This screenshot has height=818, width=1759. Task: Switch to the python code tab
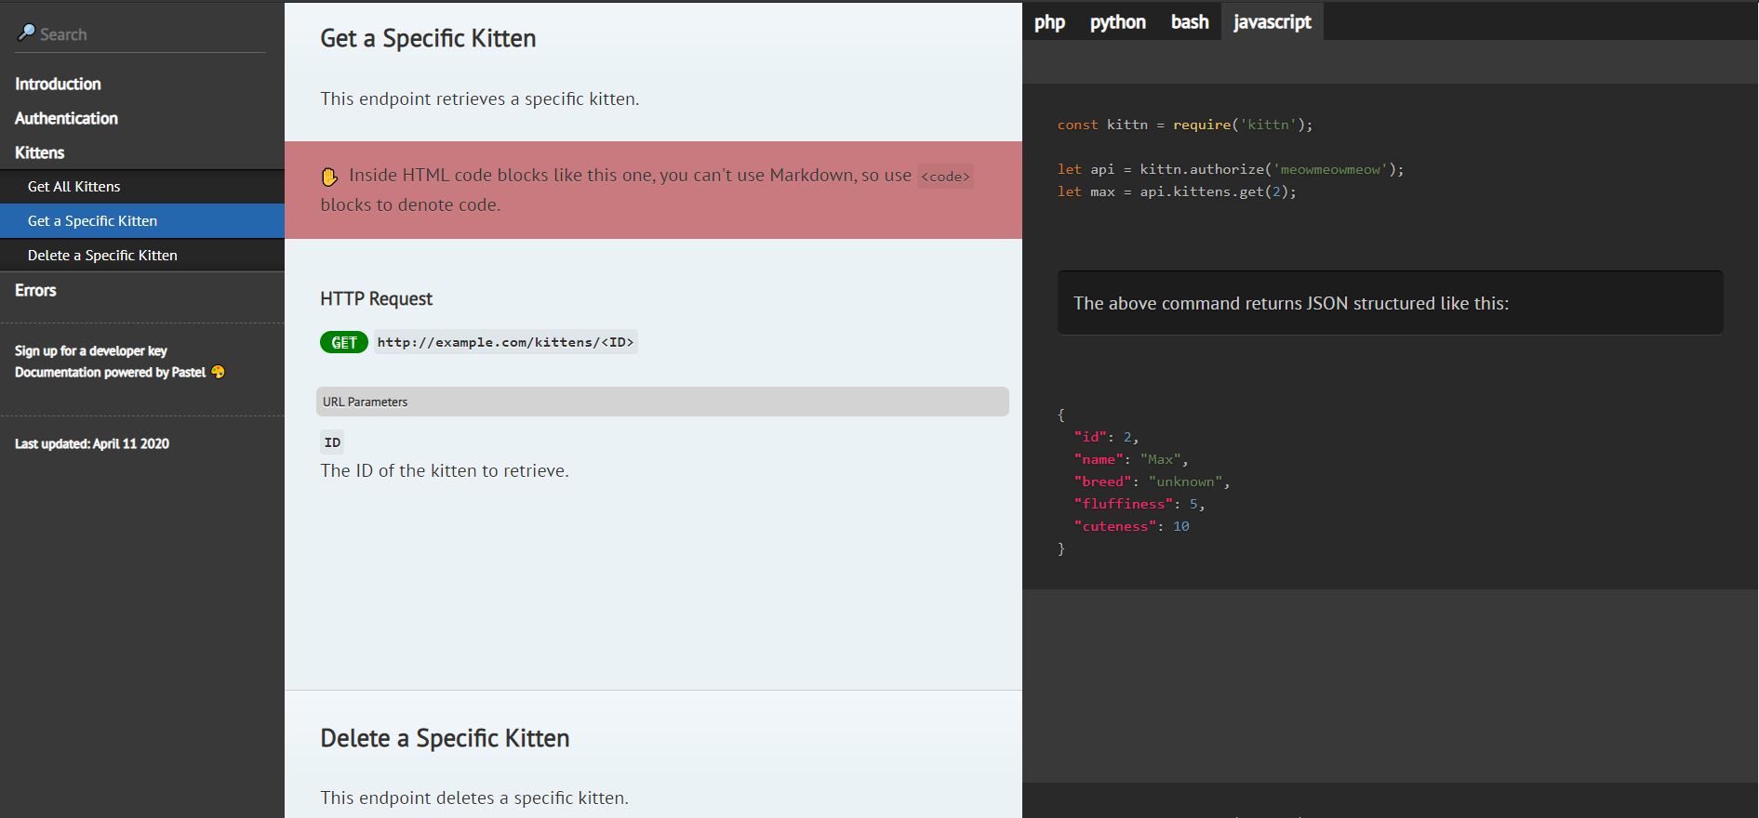(1117, 21)
